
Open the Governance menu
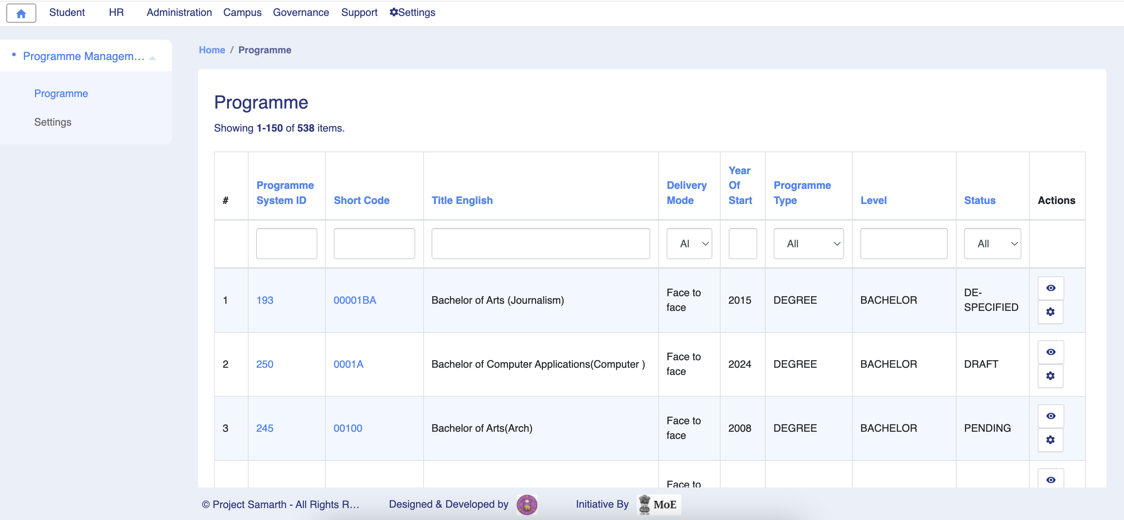[301, 12]
